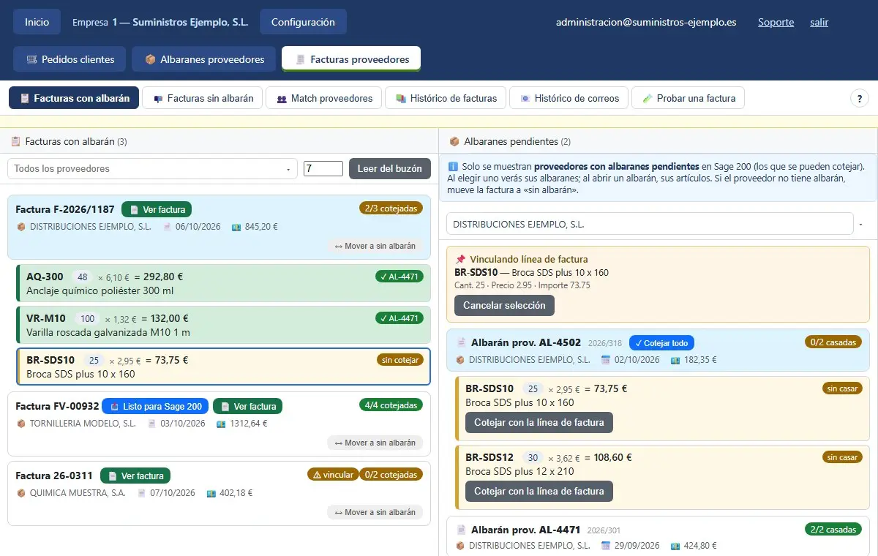The width and height of the screenshot is (878, 556).
Task: Click the document icon beside Albarán prov. AL-4502
Action: (462, 342)
